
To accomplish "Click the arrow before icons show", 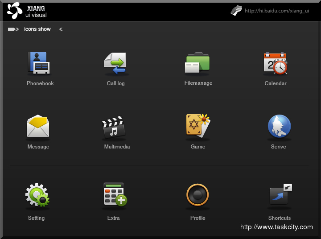I will pyautogui.click(x=13, y=29).
